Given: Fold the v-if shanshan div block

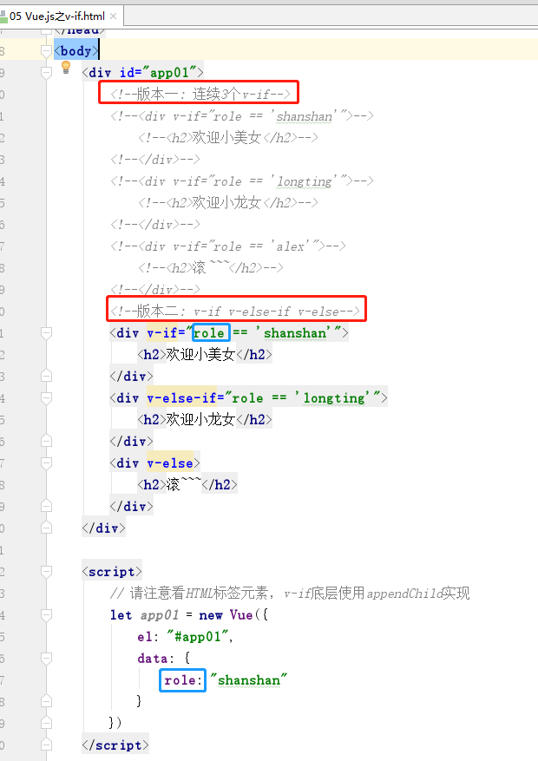Looking at the screenshot, I should [x=46, y=333].
